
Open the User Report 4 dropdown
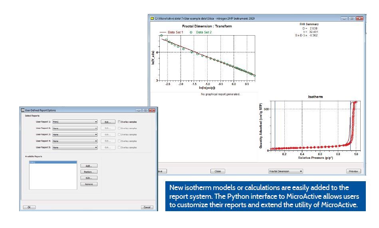point(75,141)
